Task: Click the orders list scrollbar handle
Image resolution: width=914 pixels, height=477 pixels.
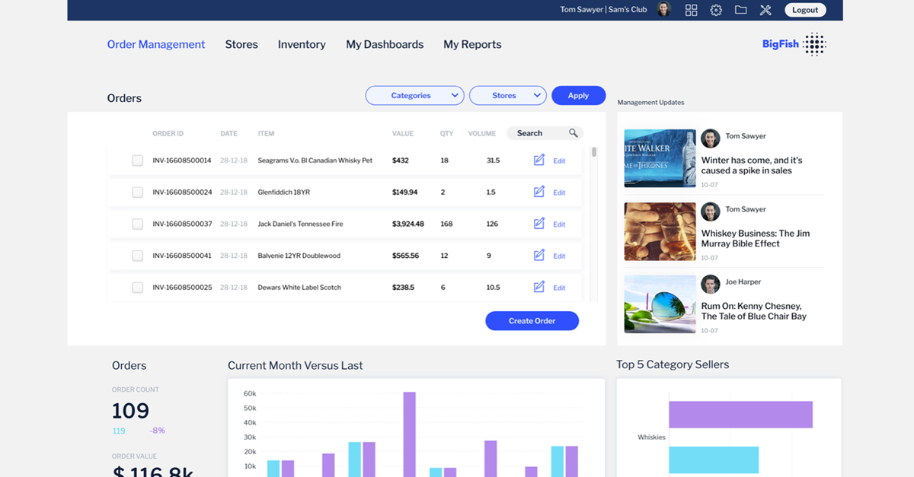Action: pos(594,152)
